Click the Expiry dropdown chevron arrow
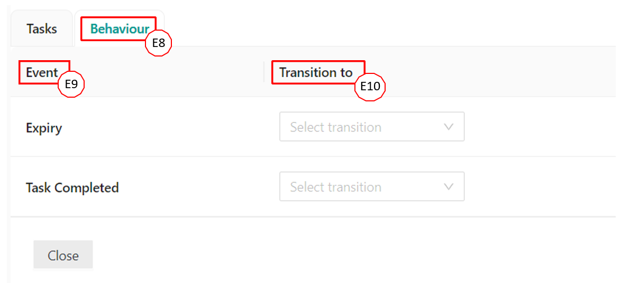 [x=449, y=127]
